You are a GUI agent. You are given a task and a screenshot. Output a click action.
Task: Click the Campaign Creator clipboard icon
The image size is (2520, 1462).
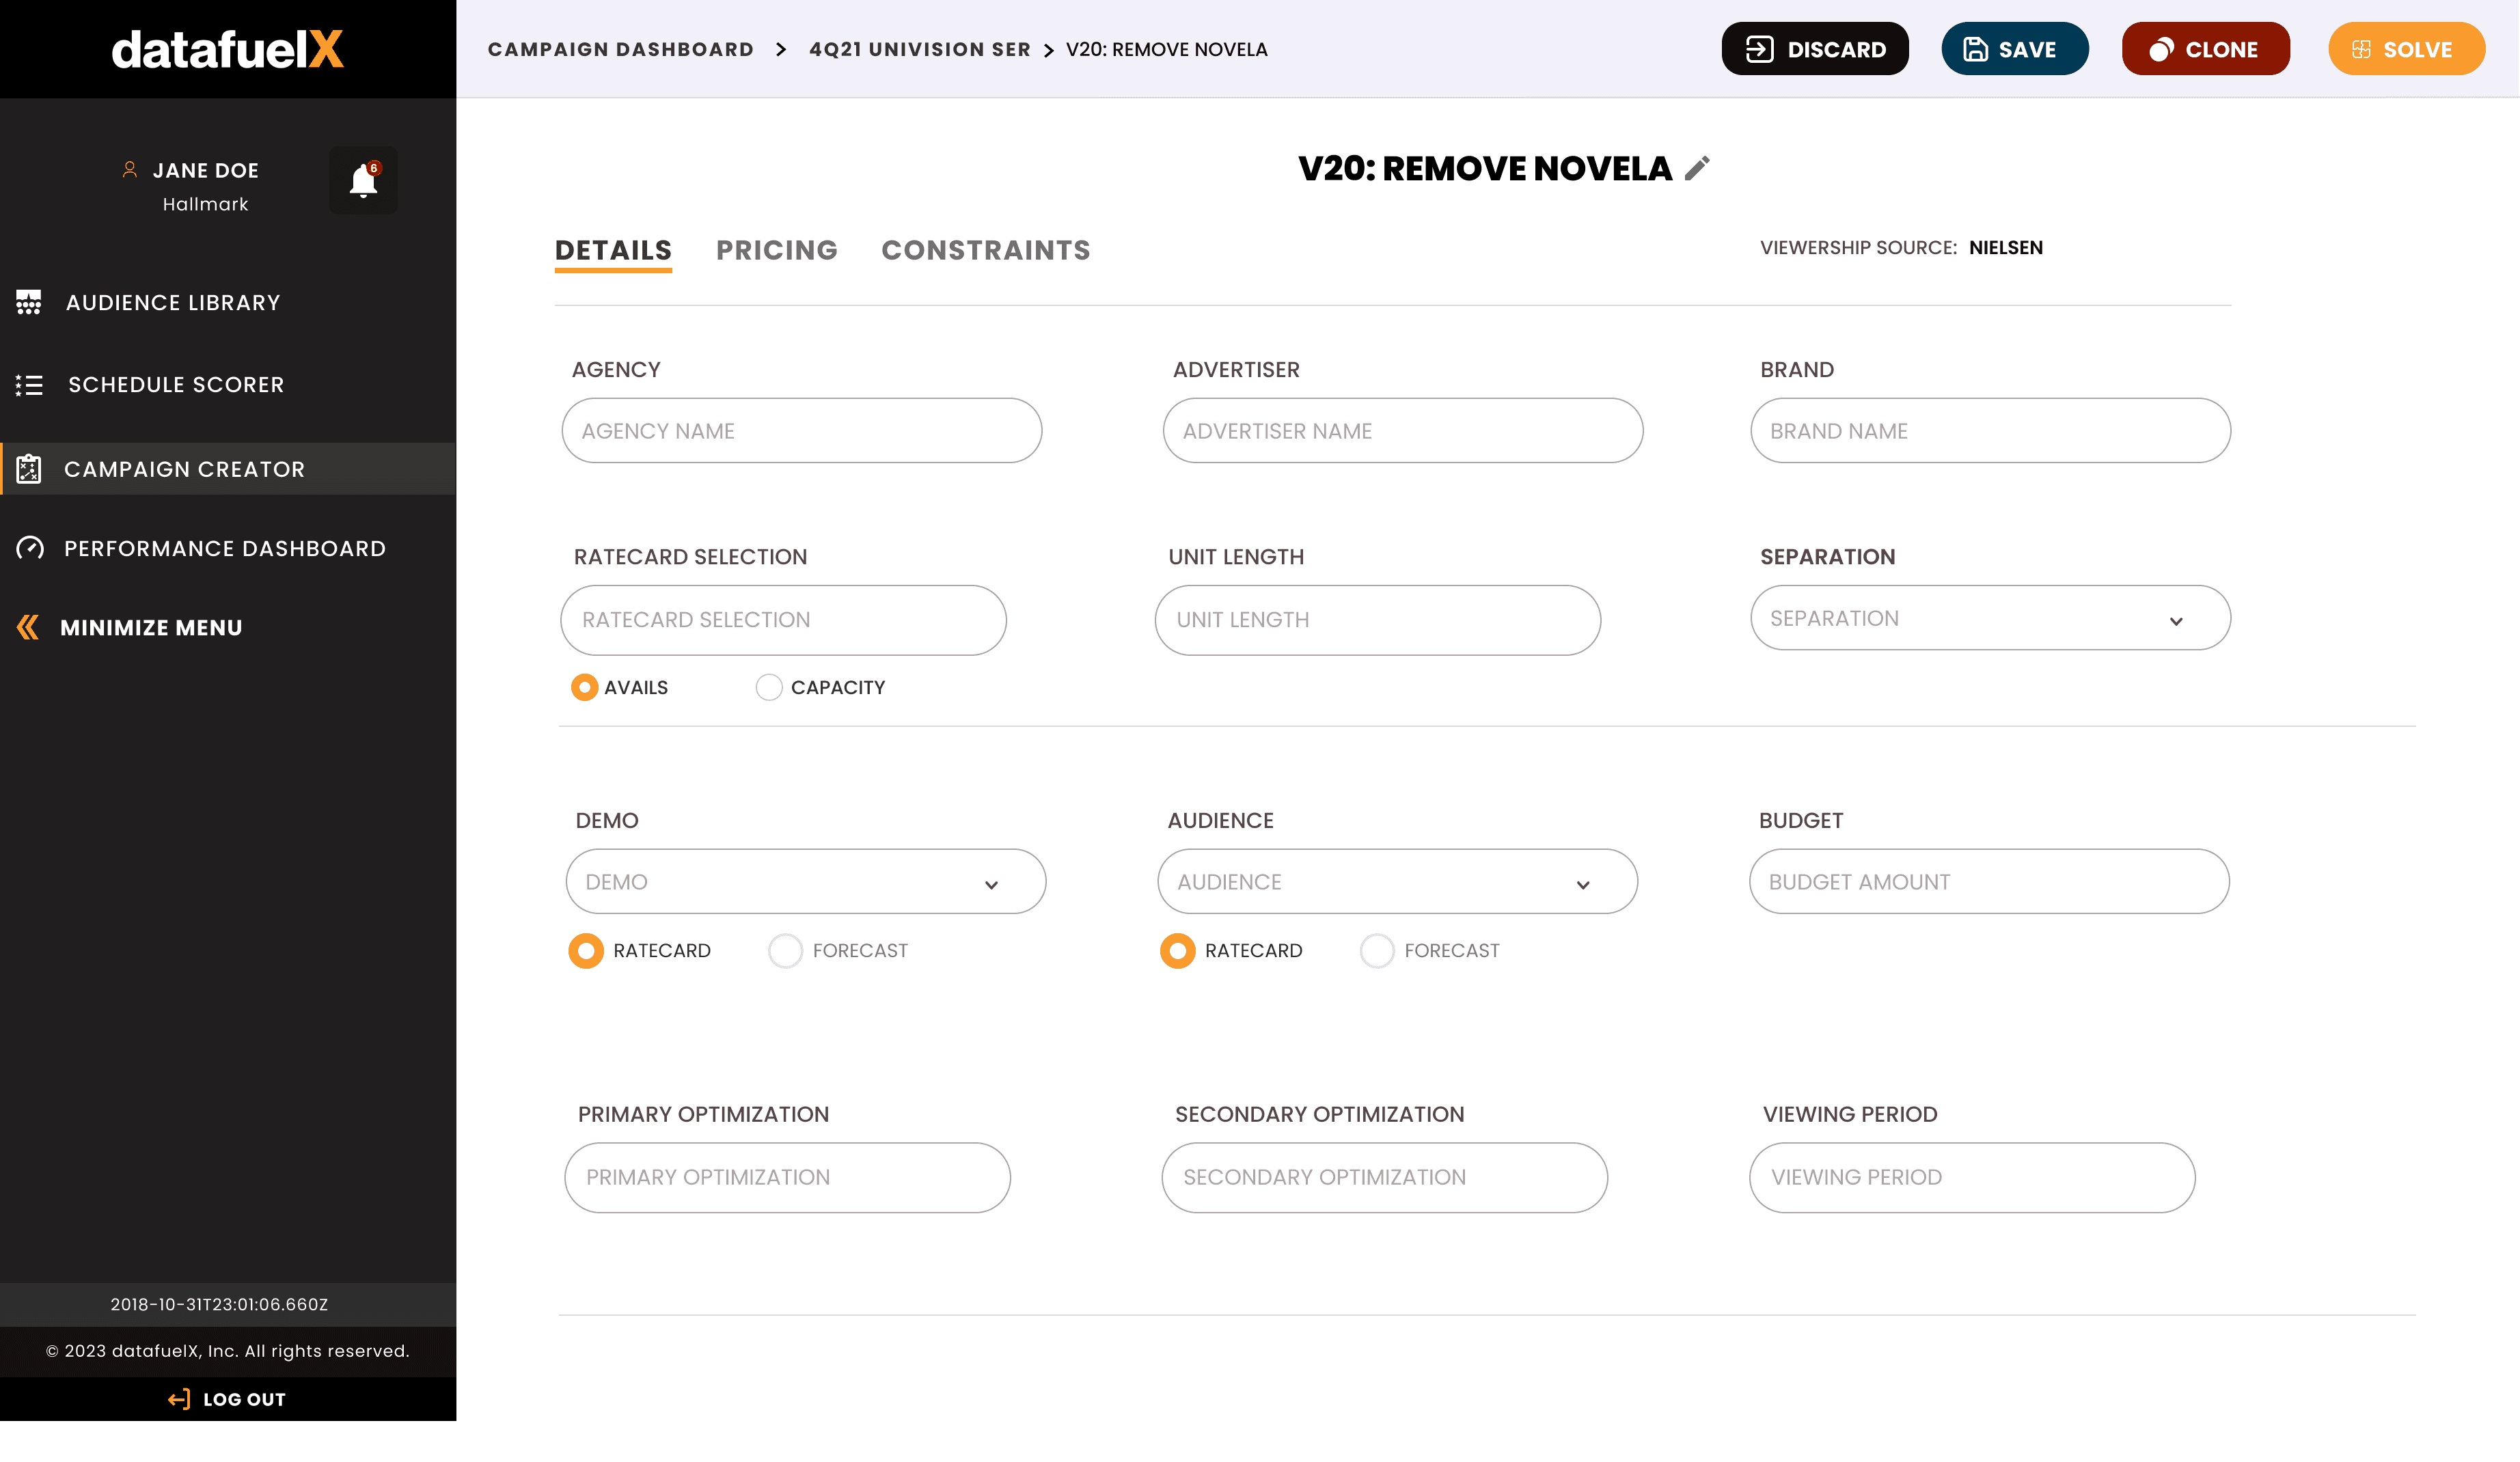pyautogui.click(x=29, y=469)
